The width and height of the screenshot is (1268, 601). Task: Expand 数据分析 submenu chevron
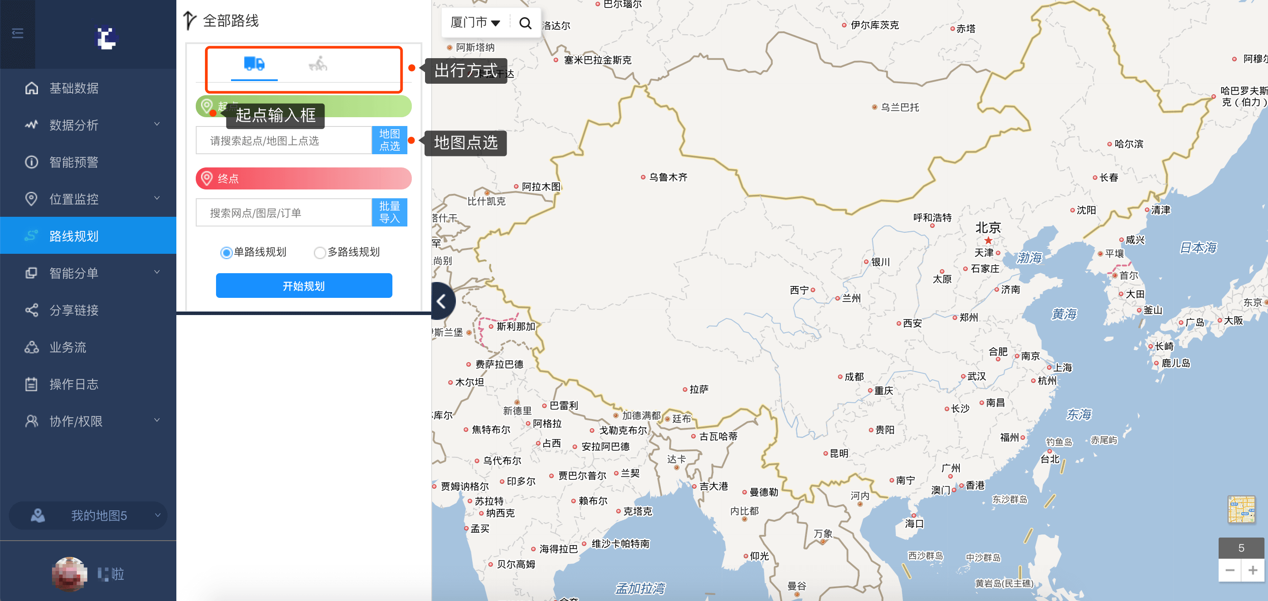[x=157, y=124]
